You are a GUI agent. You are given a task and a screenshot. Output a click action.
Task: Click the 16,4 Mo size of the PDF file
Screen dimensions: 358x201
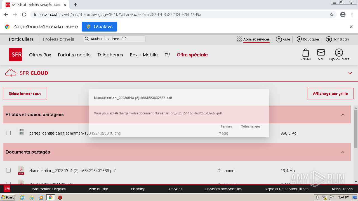tap(288, 171)
